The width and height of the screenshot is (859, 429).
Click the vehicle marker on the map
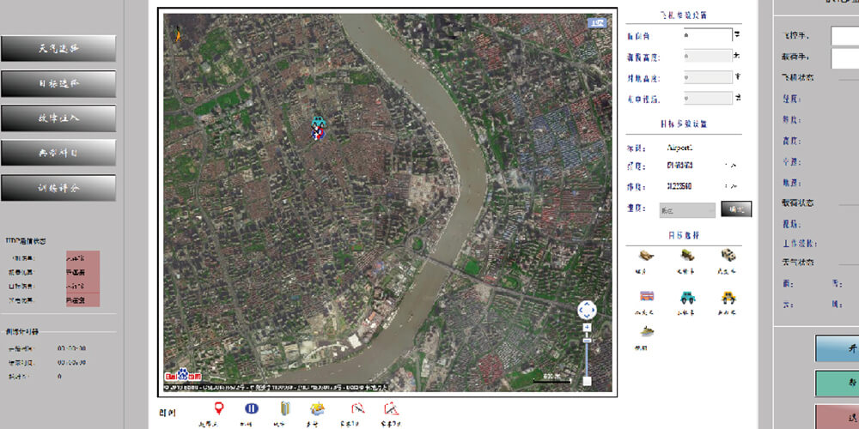(x=319, y=128)
